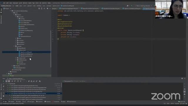Open the Terminal tool window tab
The width and height of the screenshot is (188, 106).
48,102
